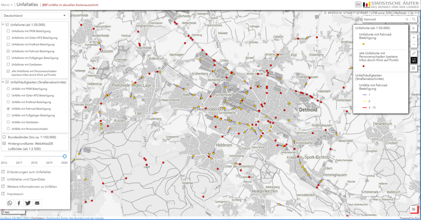
Task: Set the year slider to 2018
Action: [x=34, y=156]
